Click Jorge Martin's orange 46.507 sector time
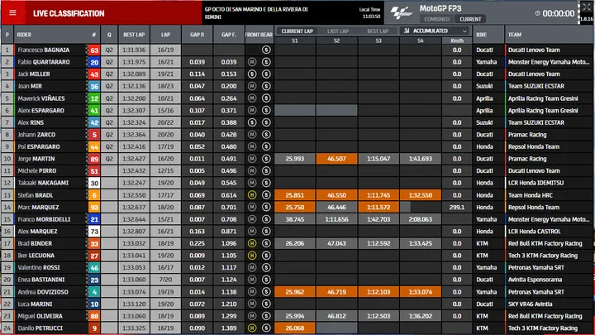 point(336,159)
